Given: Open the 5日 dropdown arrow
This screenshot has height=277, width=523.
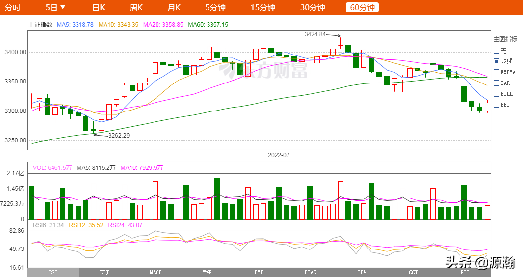Looking at the screenshot, I should (62, 7).
